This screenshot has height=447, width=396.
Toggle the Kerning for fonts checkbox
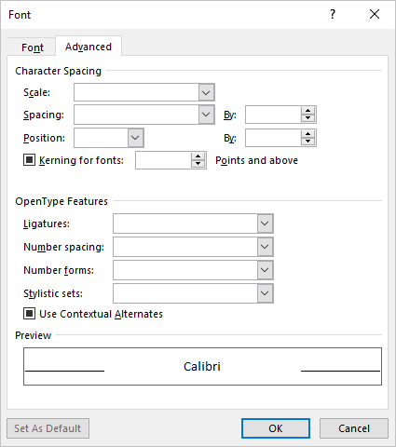[x=29, y=160]
